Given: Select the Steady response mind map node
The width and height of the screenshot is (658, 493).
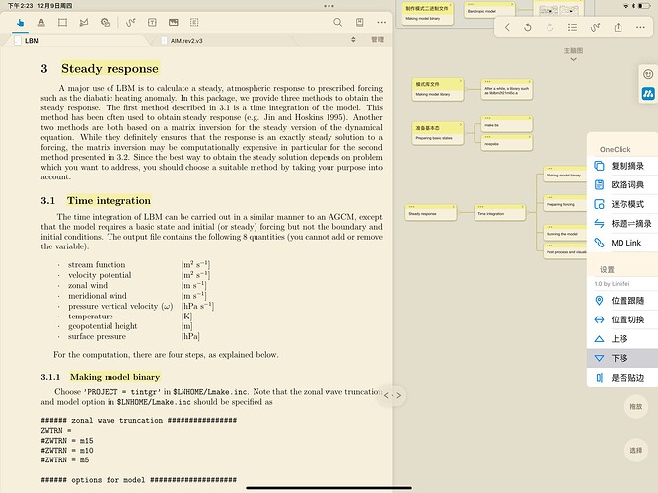Looking at the screenshot, I should [430, 212].
